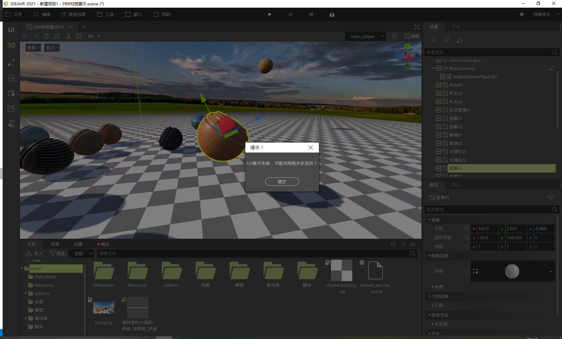Toggle the viewport fullscreen icon

[x=417, y=27]
